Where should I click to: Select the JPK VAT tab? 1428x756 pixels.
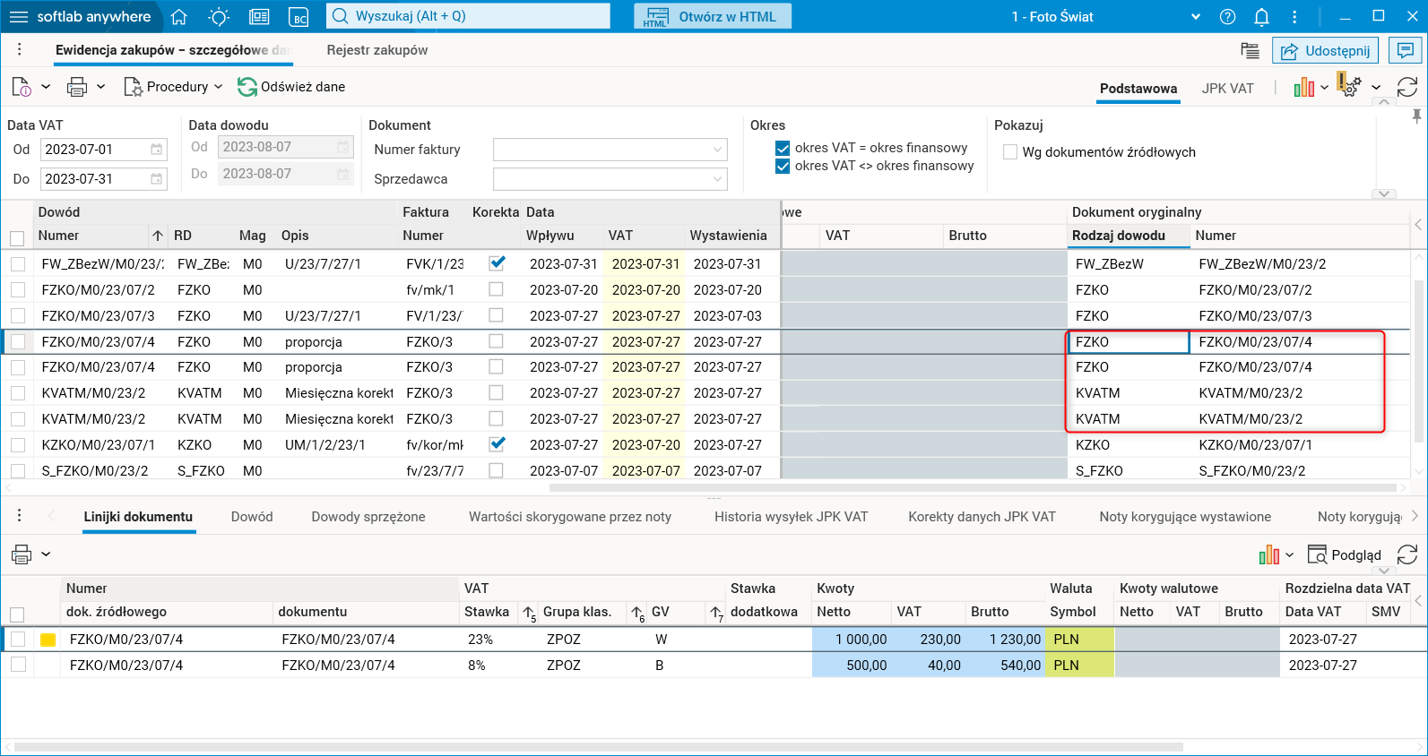pyautogui.click(x=1227, y=89)
